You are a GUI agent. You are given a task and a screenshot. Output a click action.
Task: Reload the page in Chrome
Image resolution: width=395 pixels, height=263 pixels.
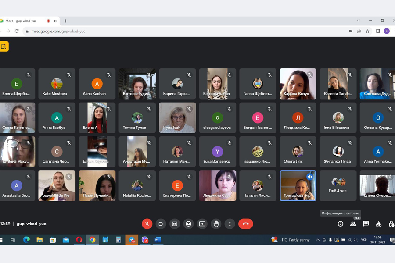(x=17, y=31)
